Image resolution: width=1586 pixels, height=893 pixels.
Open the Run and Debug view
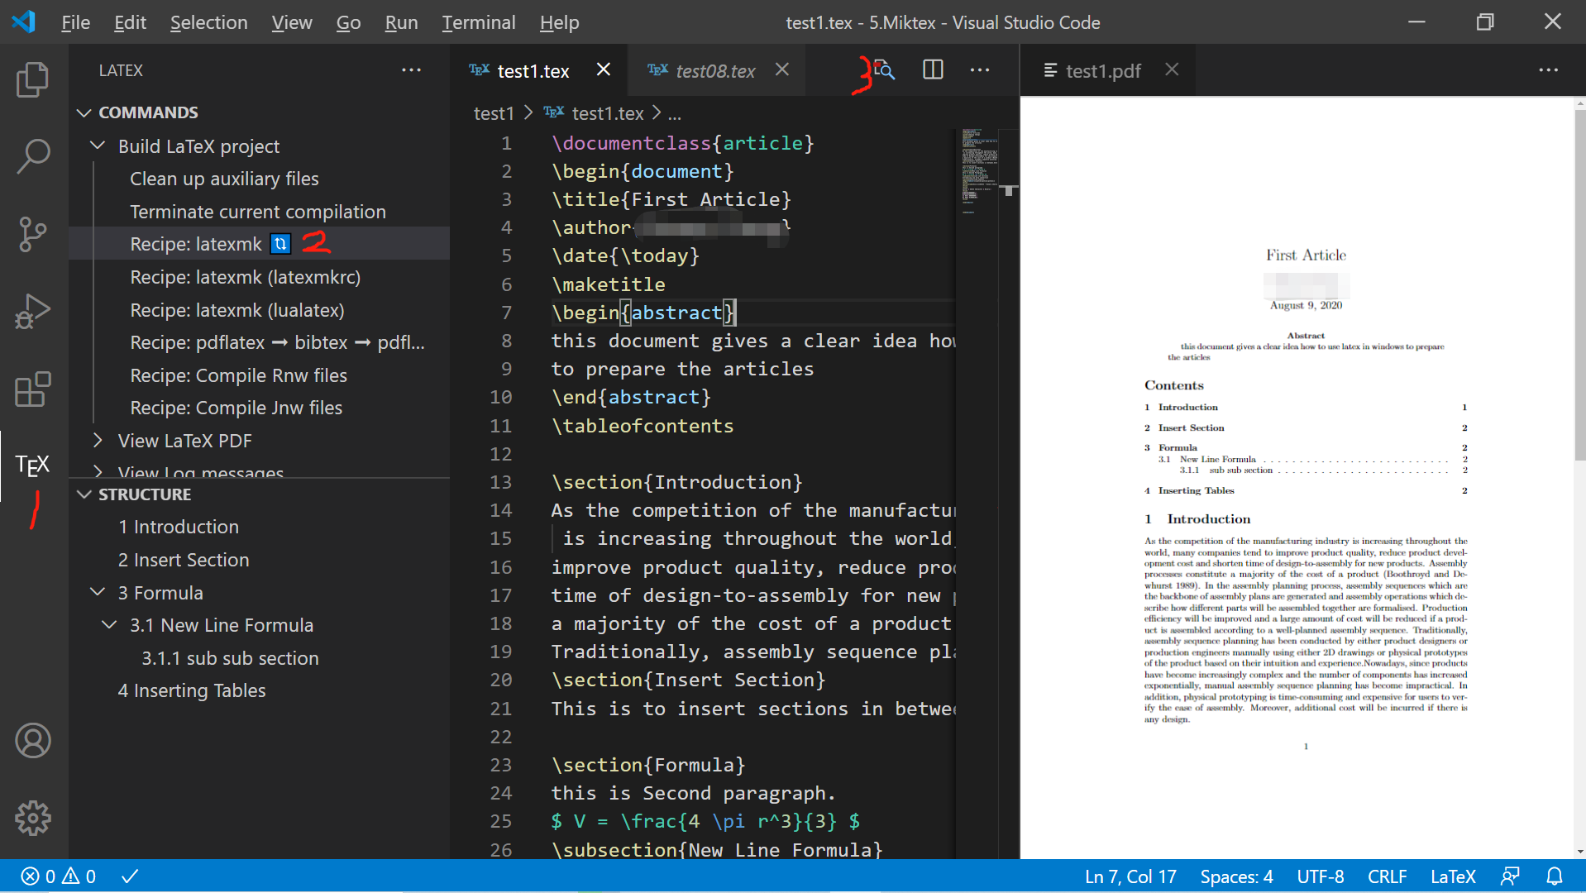32,312
